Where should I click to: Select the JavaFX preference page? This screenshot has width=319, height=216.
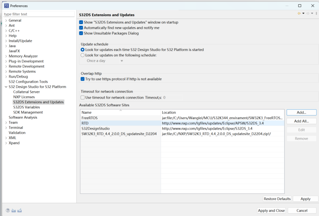coord(14,51)
